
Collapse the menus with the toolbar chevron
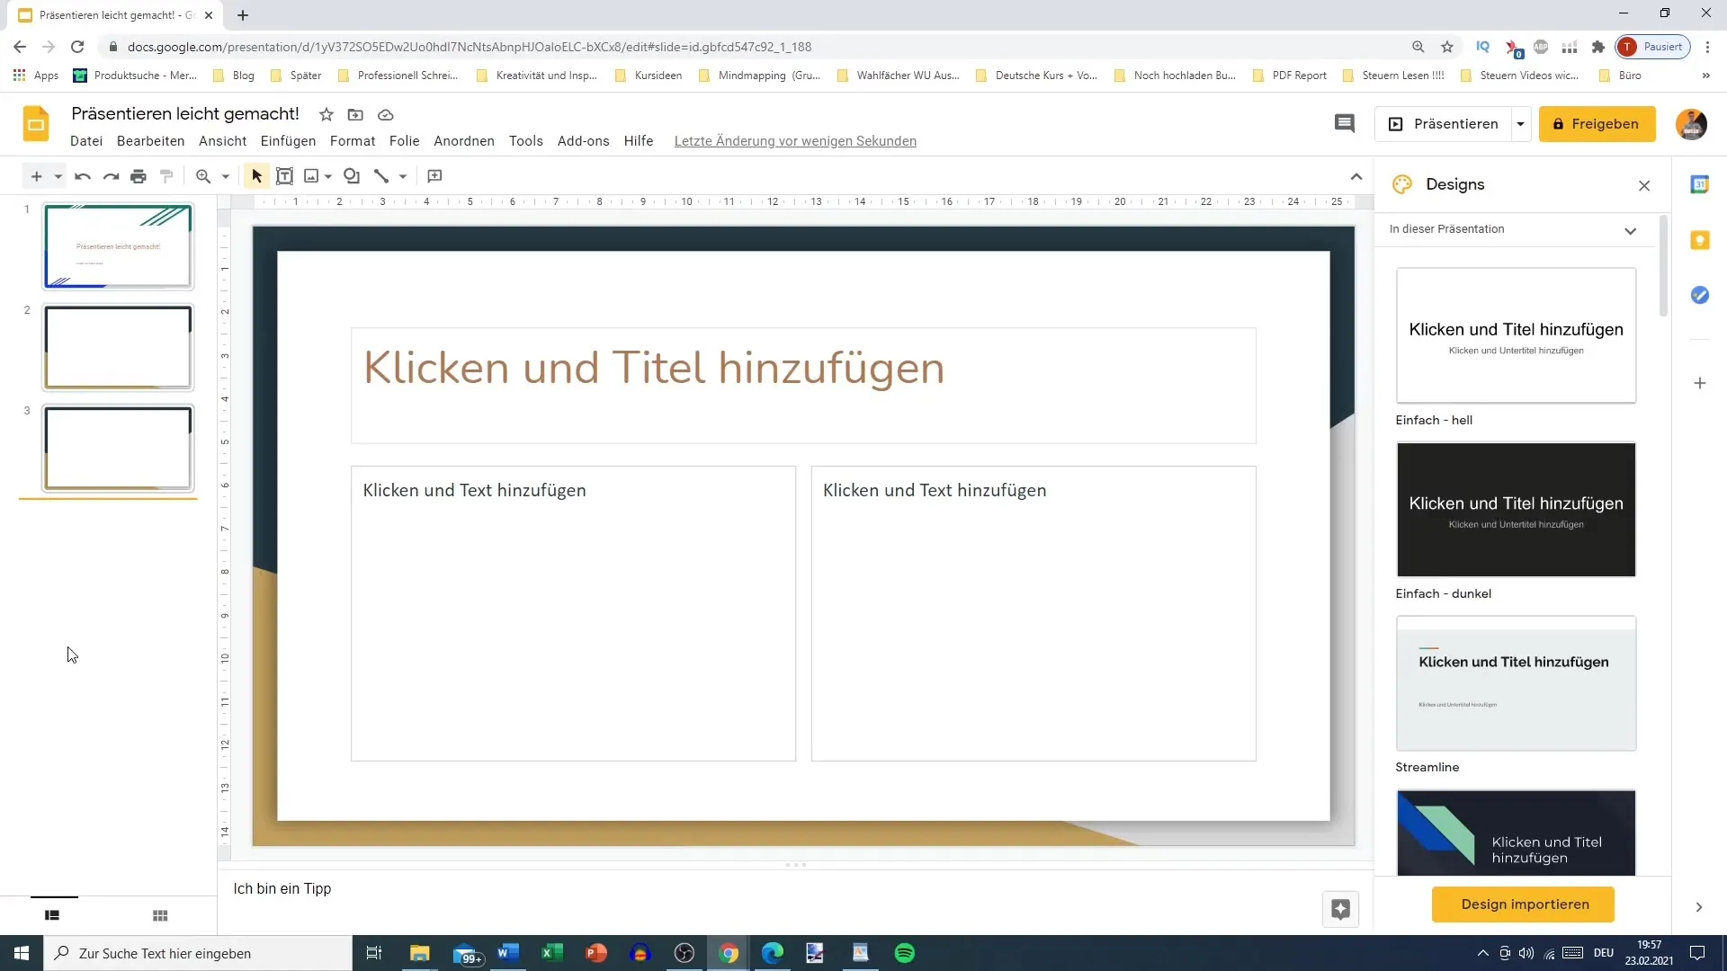pos(1356,176)
